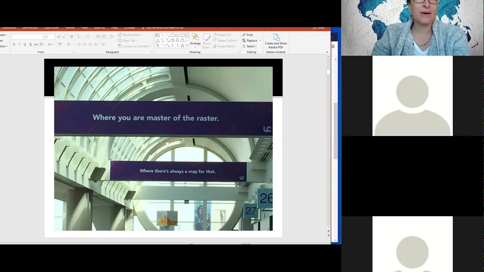Toggle Underline formatting in the Font group
The width and height of the screenshot is (484, 272).
click(x=25, y=45)
